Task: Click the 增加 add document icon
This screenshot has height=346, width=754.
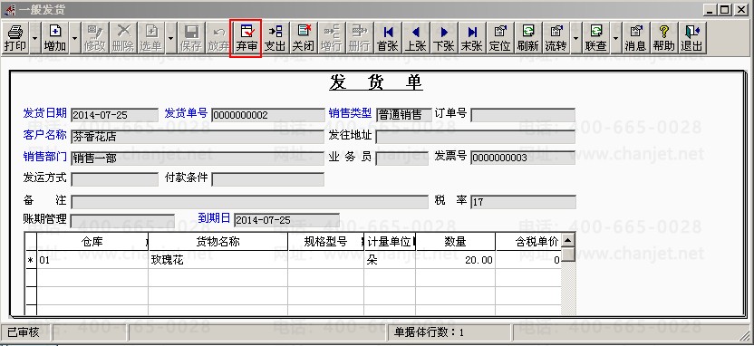Action: tap(54, 37)
